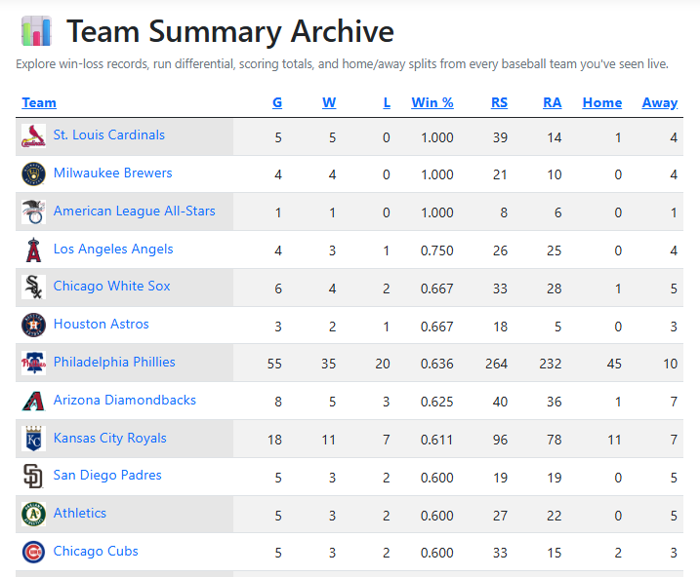Click Cubs runs allowed value 15
This screenshot has width=700, height=577.
554,553
